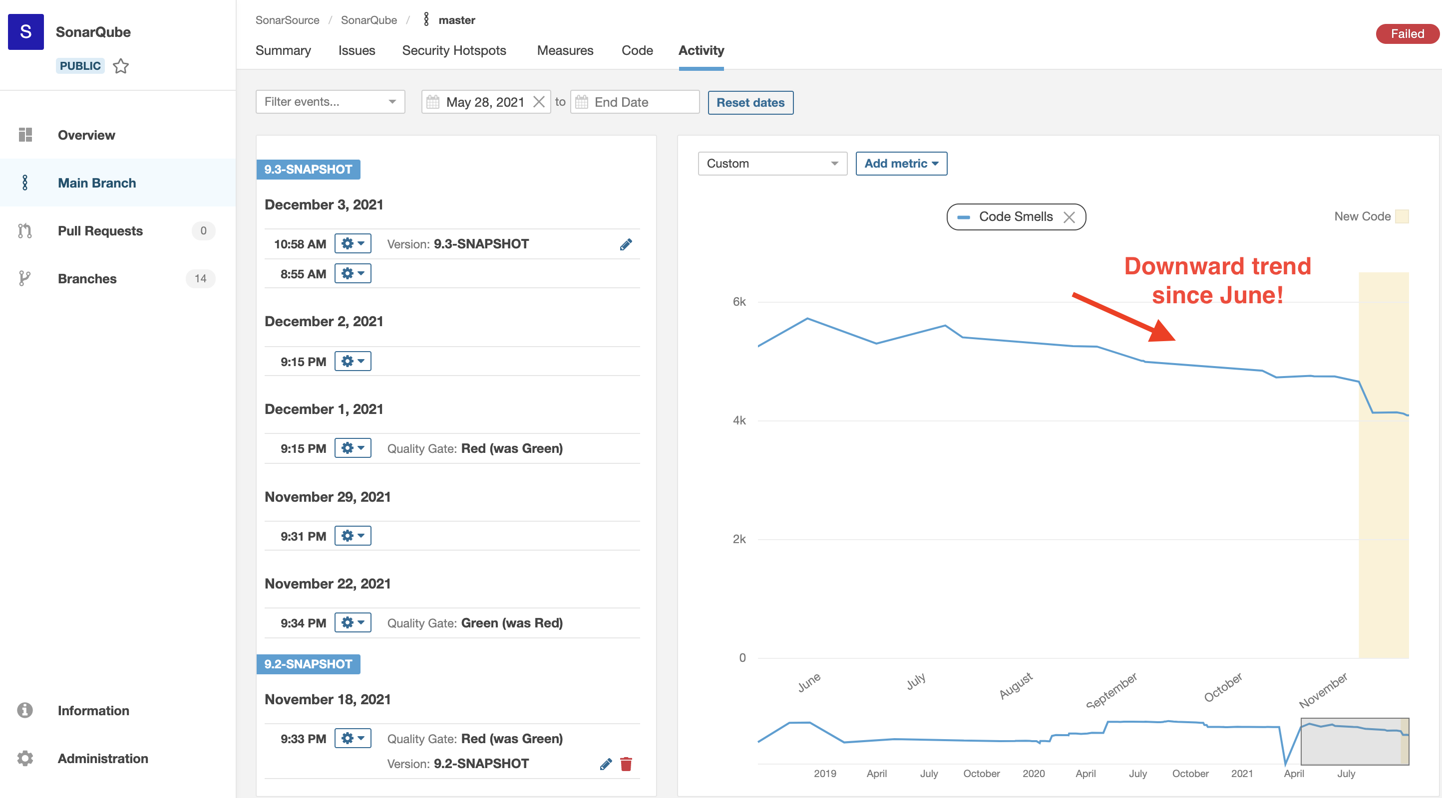Open Pull Requests in the sidebar

pos(100,231)
